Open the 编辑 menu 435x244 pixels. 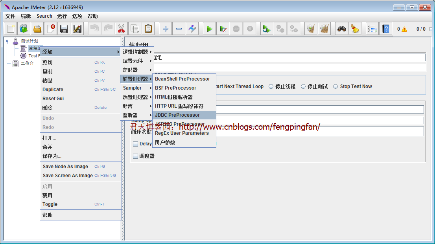[x=26, y=16]
